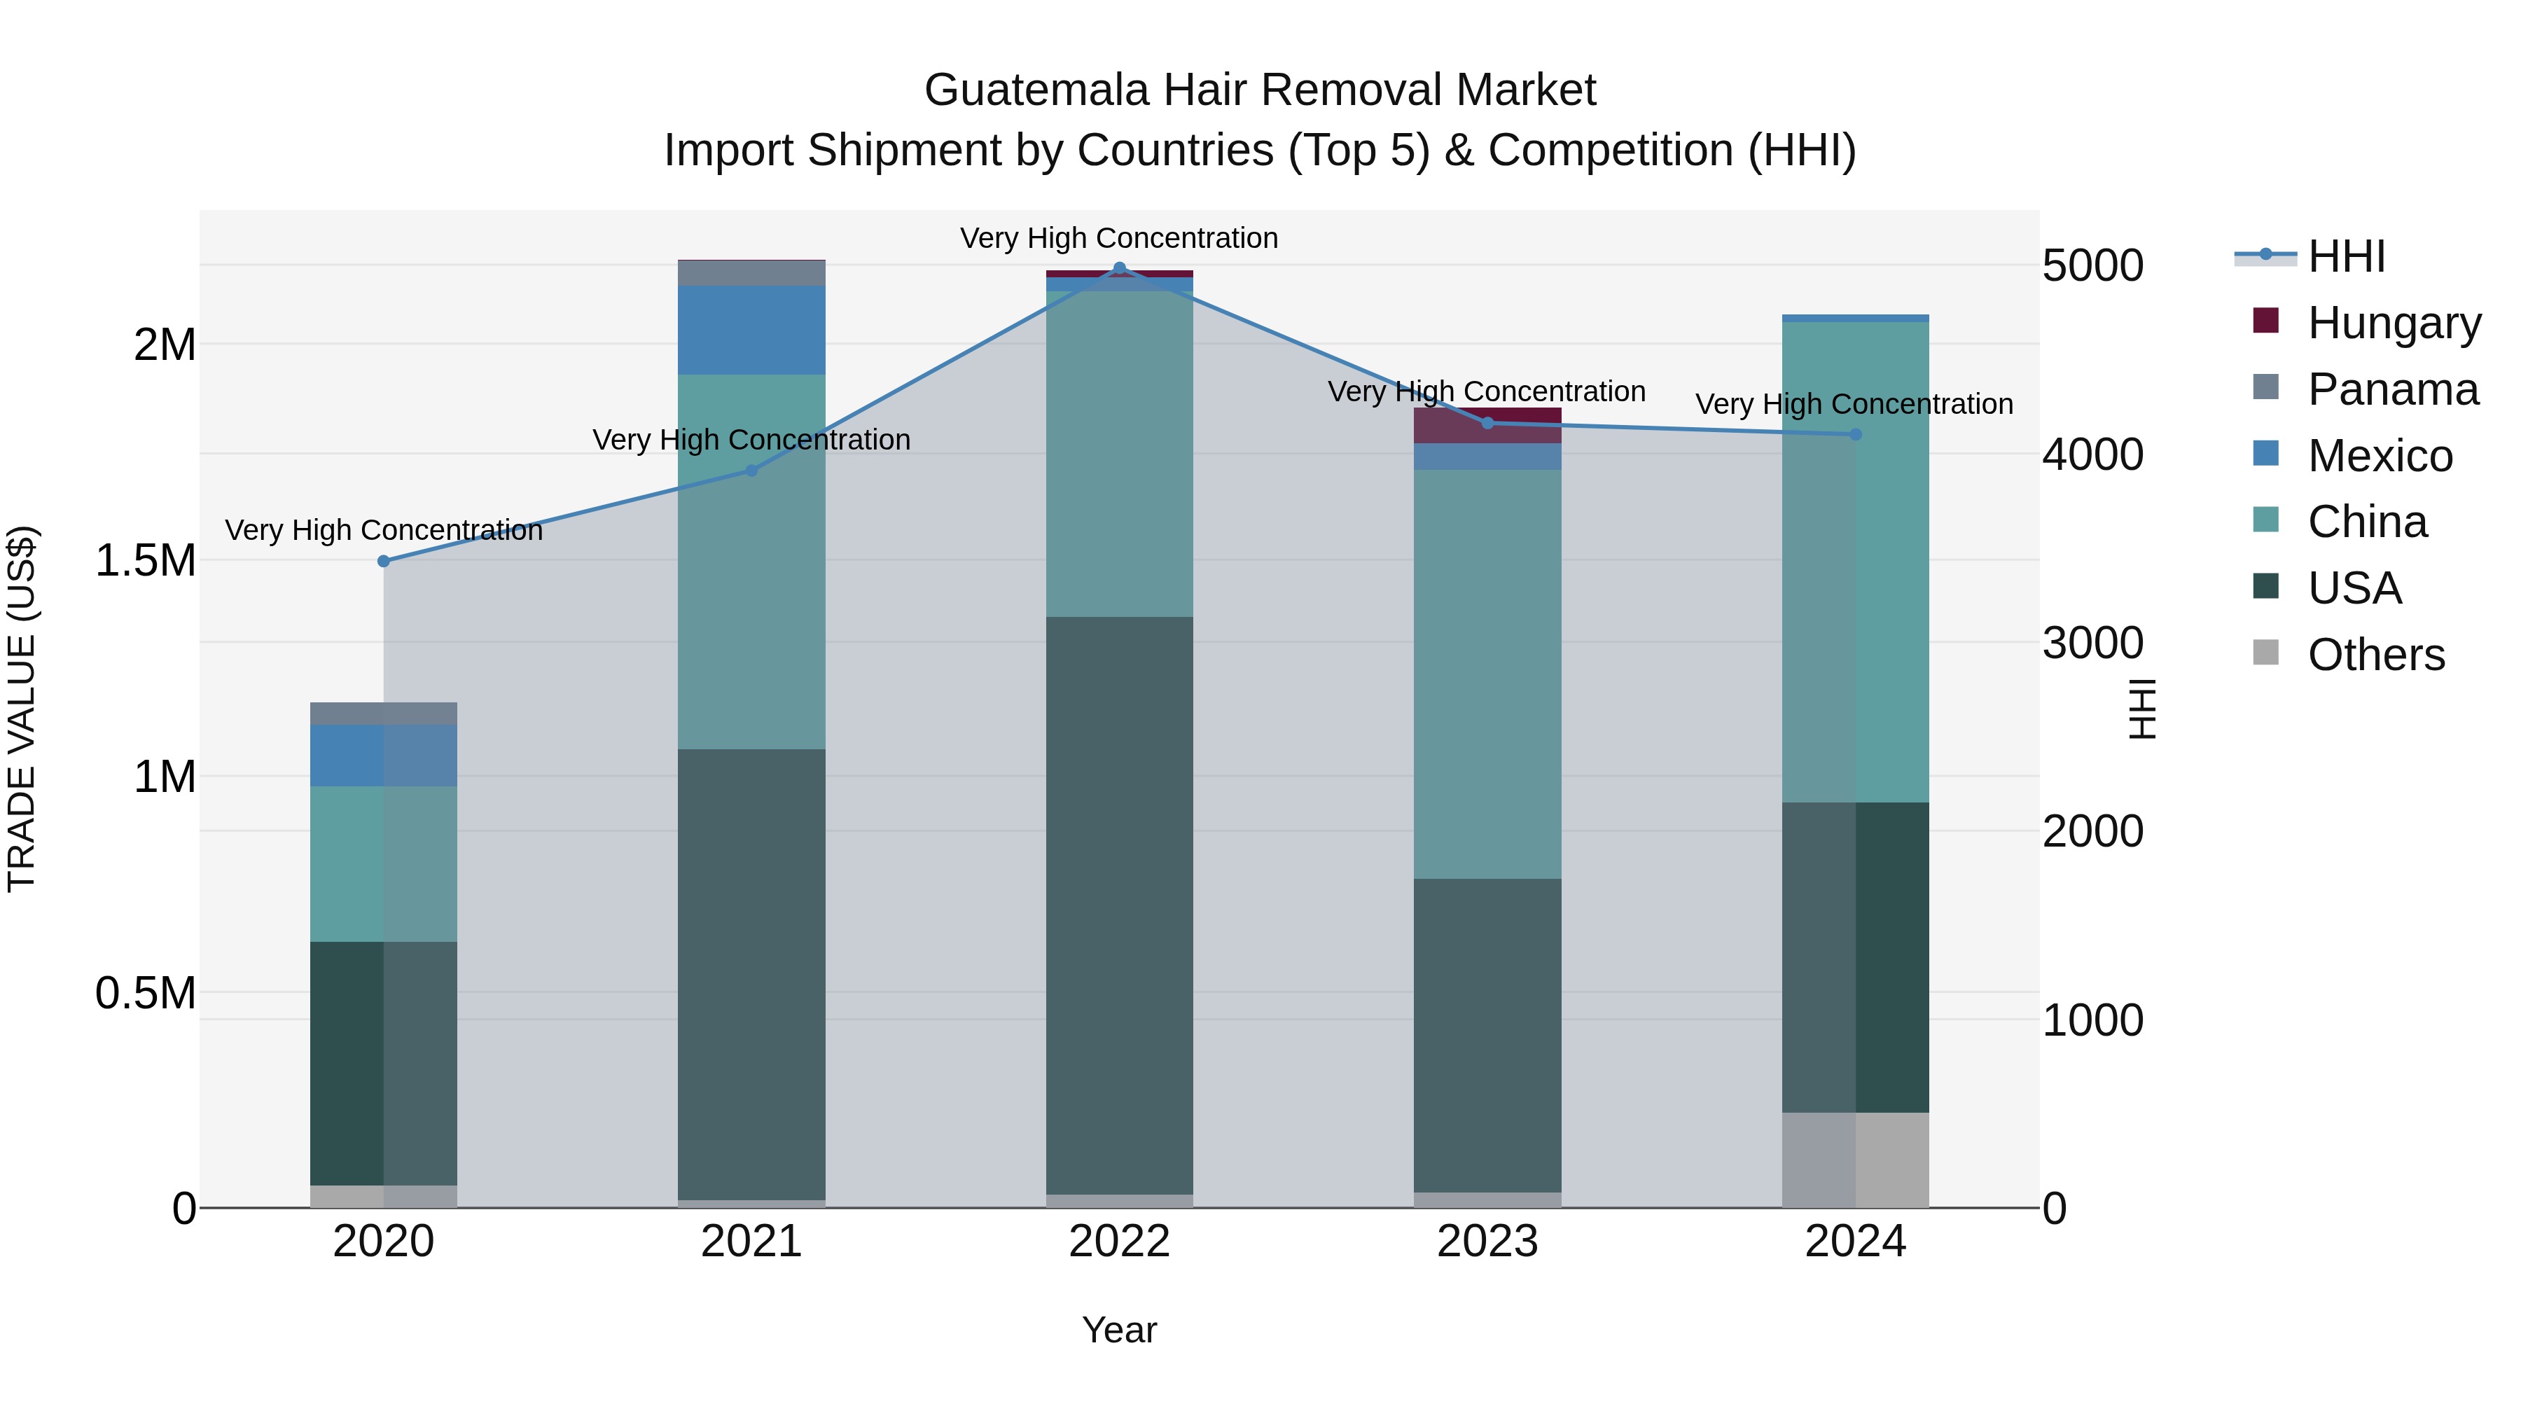Toggle the HHI legend entry
Screen dimensions: 2521x1418
[2311, 256]
